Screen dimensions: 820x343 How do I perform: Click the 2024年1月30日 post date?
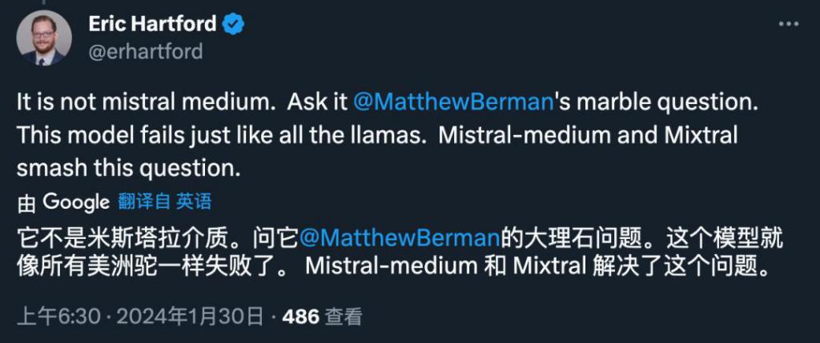[x=189, y=317]
